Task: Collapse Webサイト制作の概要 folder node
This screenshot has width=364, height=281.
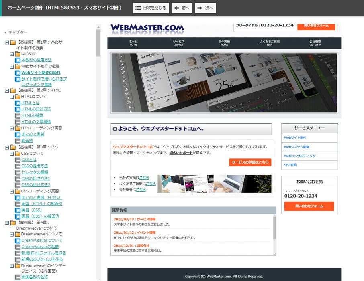Action: pos(12,67)
